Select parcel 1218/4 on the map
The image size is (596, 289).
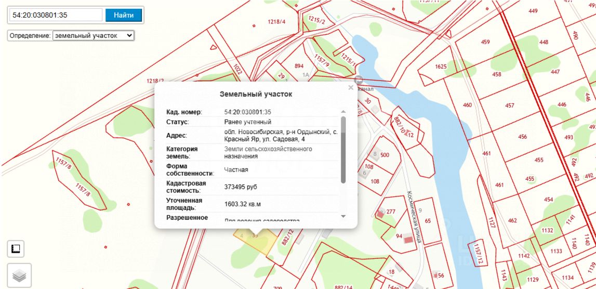click(x=276, y=22)
